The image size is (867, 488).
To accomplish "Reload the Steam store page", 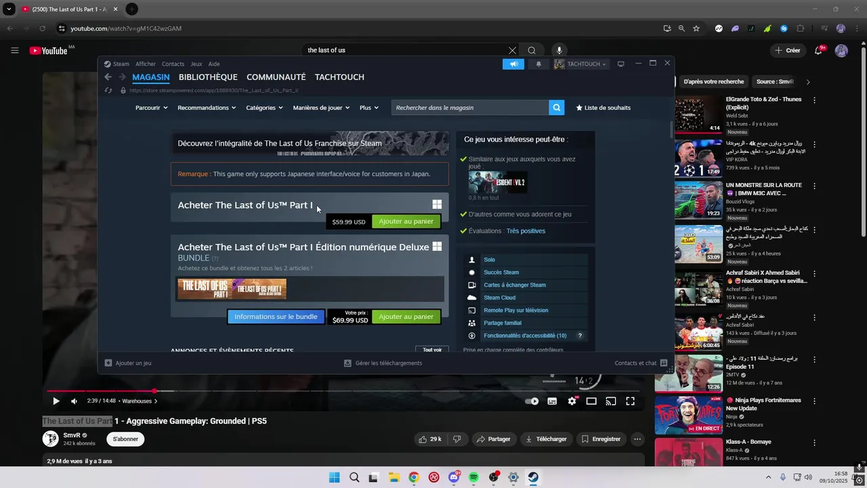I will (108, 90).
